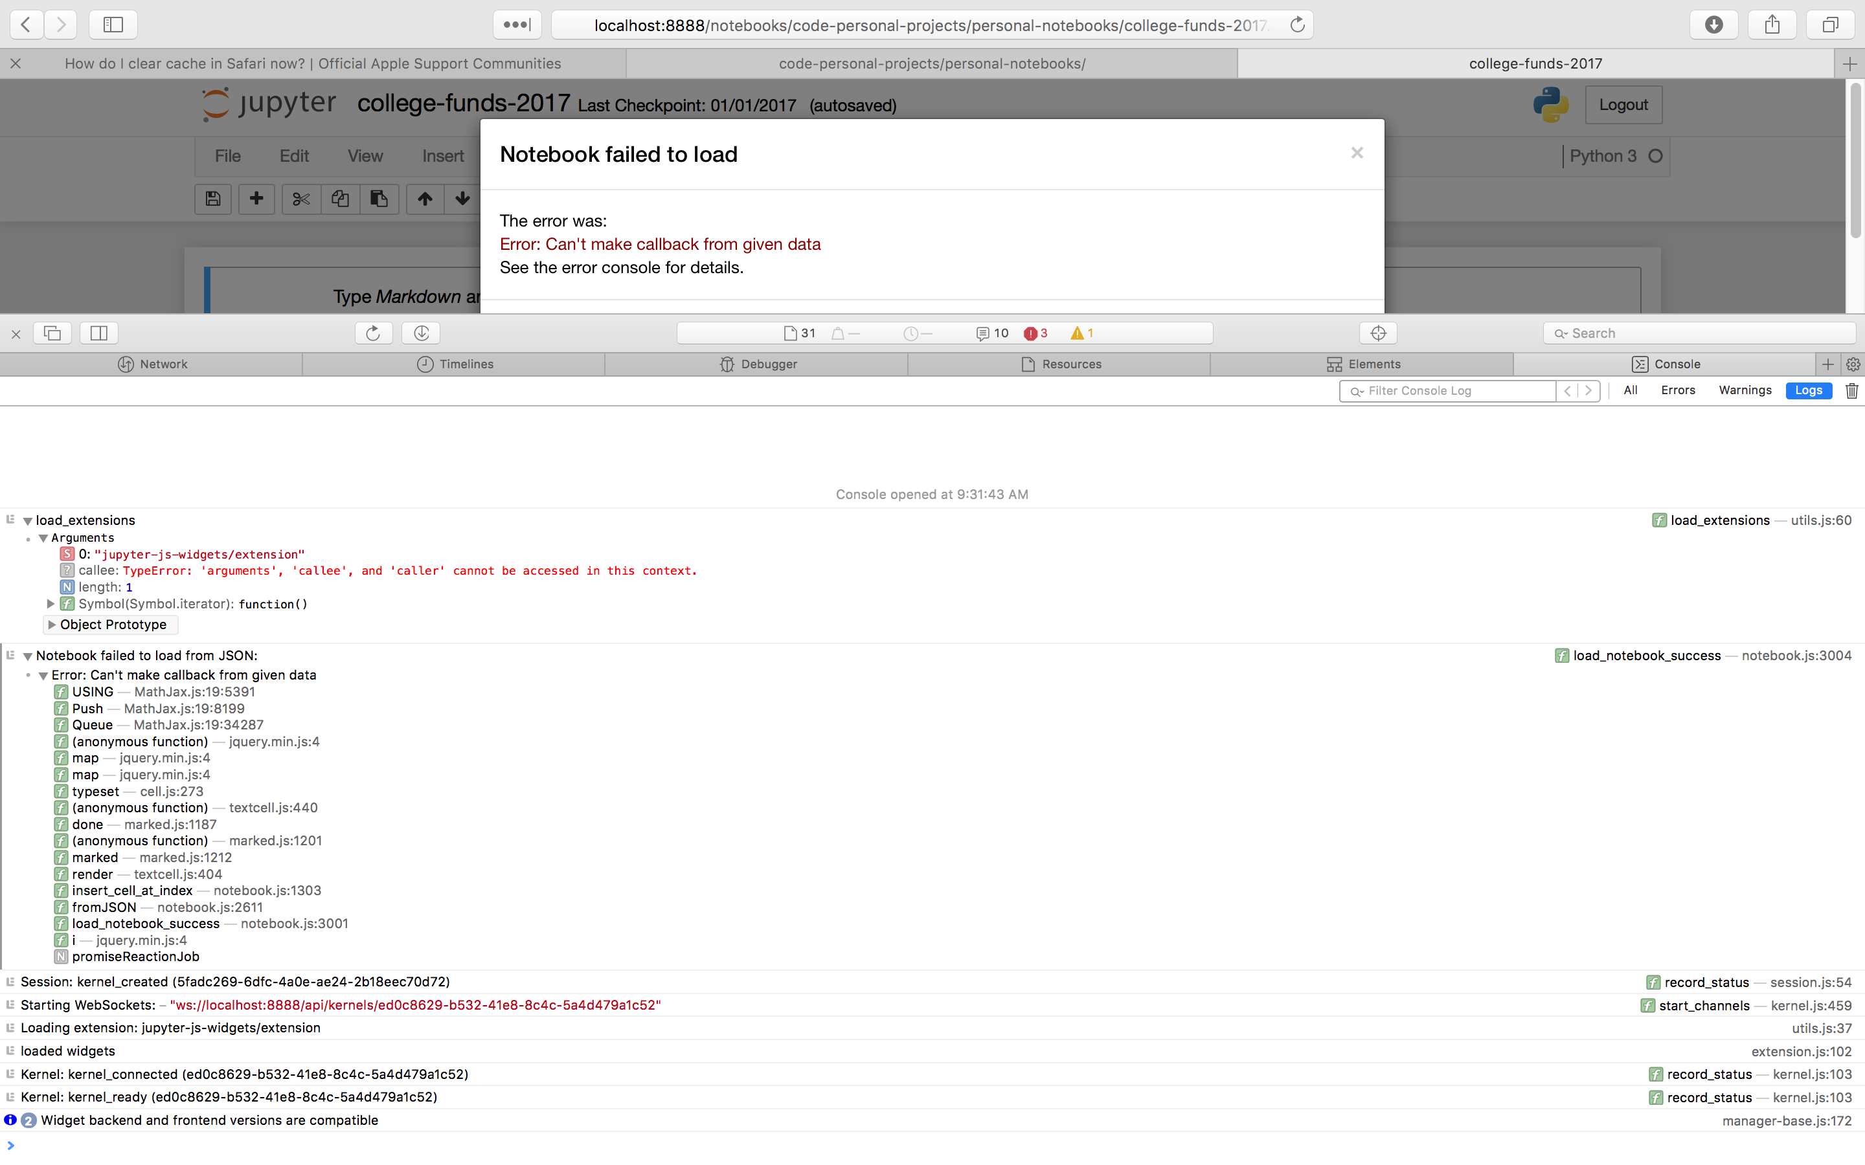Collapse the Notebook failed to load entry
The width and height of the screenshot is (1865, 1165).
(x=28, y=655)
